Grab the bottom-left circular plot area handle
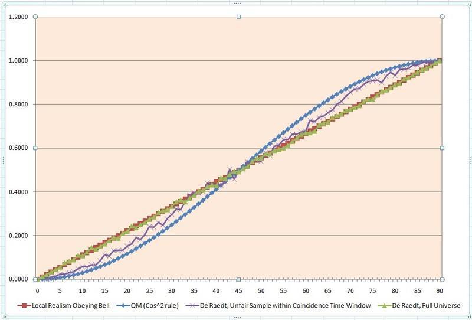This screenshot has height=320, width=472. pyautogui.click(x=35, y=279)
